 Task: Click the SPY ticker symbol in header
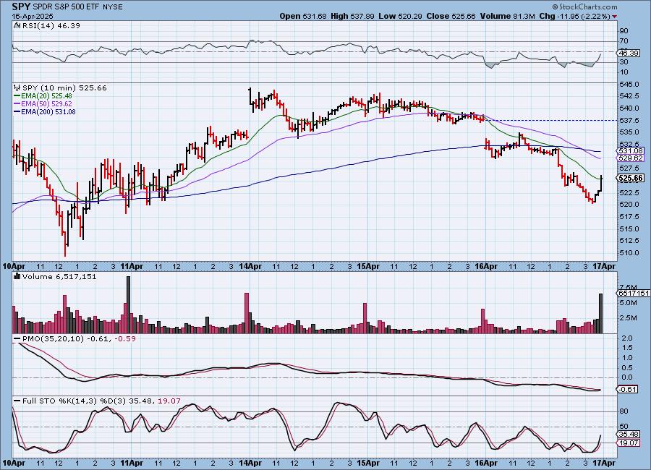coord(21,7)
